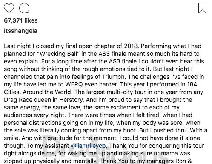Click the word Herstory in the caption
This screenshot has height=164, width=212.
pos(72,100)
